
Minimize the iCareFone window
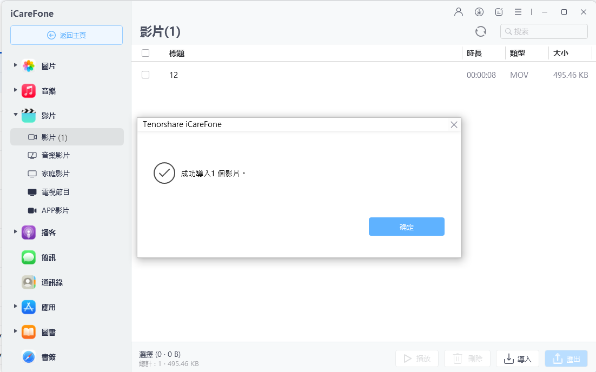(544, 12)
